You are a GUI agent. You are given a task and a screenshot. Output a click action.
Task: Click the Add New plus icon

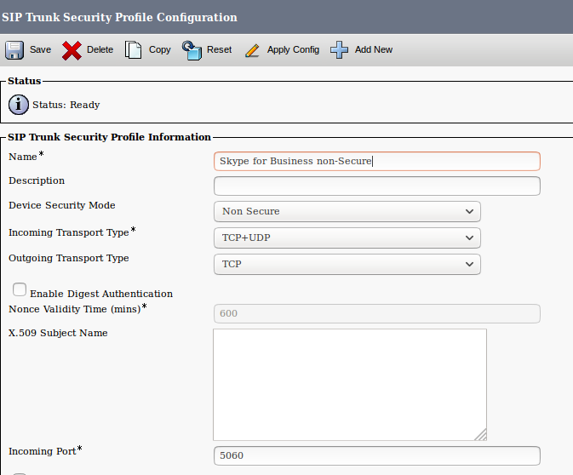[339, 49]
